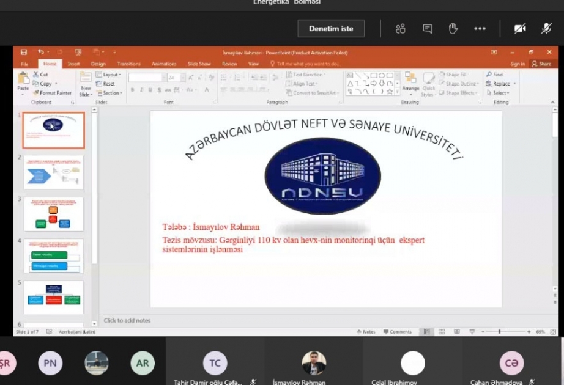Select the star shape in shapes gallery
564x385 pixels.
tap(390, 91)
